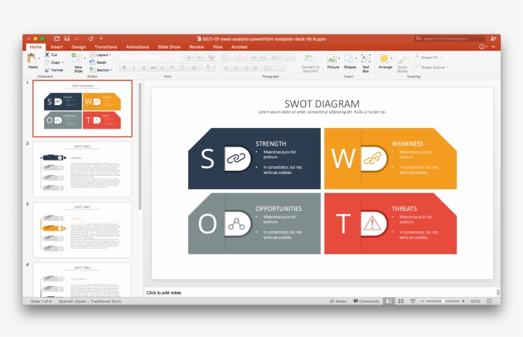Click the Comments button in status bar

click(x=366, y=301)
